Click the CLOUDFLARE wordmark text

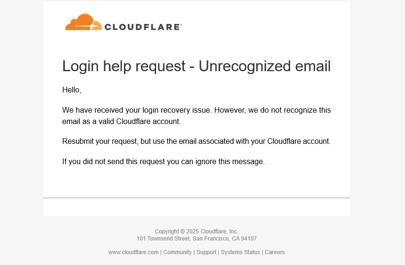pyautogui.click(x=143, y=27)
